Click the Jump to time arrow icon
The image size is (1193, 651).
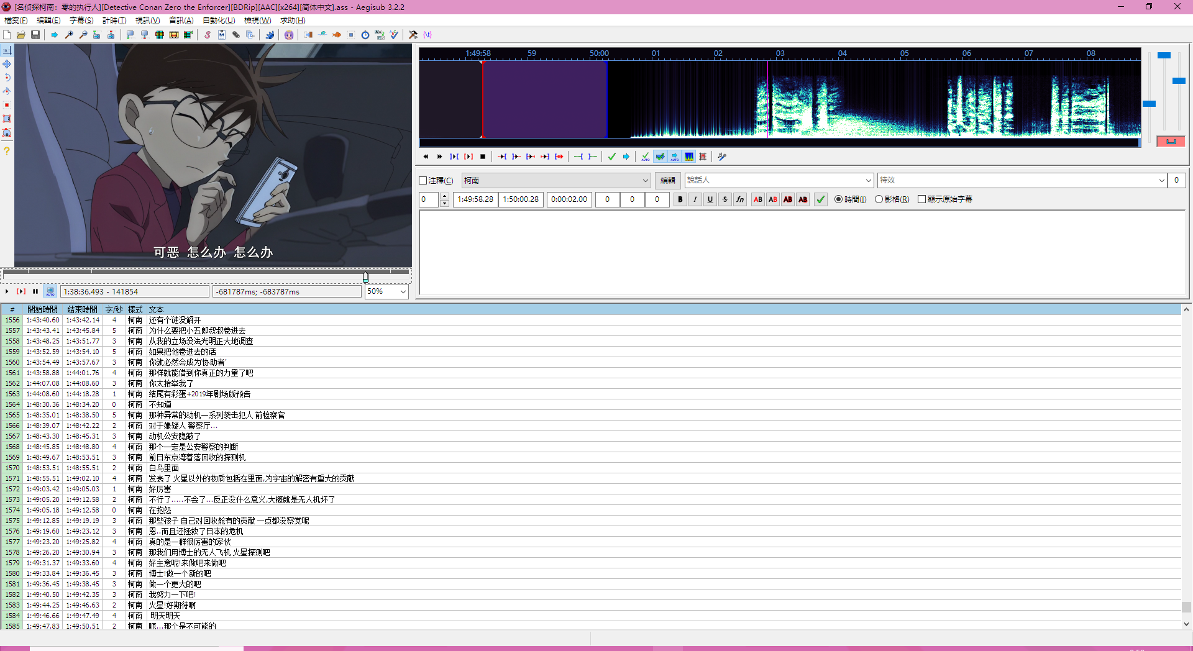click(55, 35)
